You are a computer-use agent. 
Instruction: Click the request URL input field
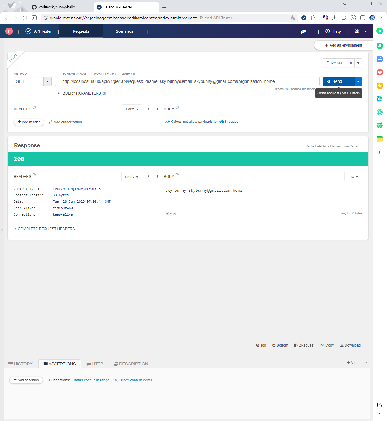187,81
